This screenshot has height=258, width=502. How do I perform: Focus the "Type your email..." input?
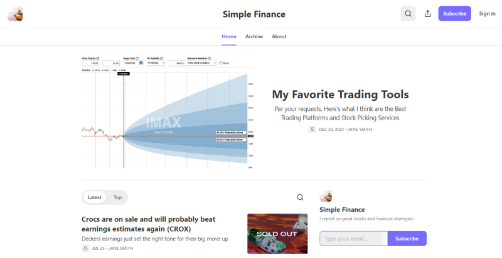tap(353, 239)
